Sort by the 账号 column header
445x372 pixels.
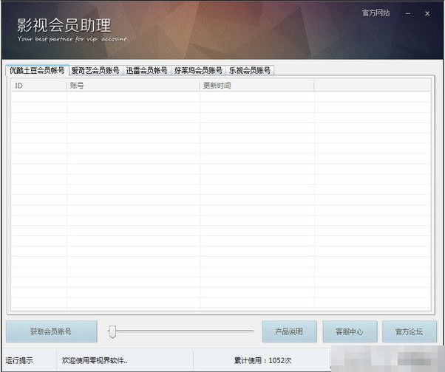(133, 86)
